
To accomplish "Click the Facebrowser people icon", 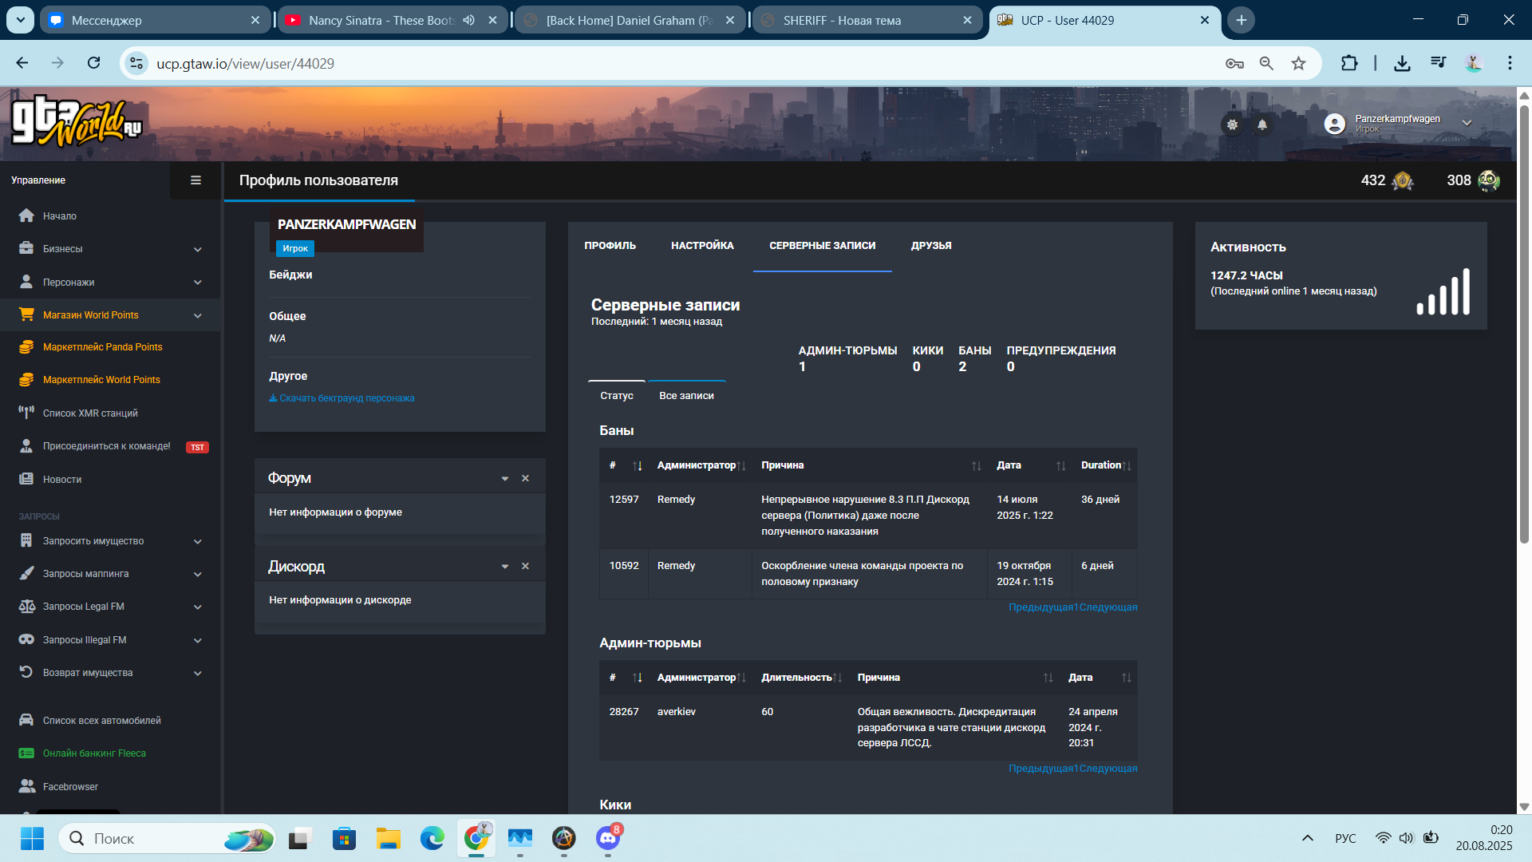I will click(26, 786).
